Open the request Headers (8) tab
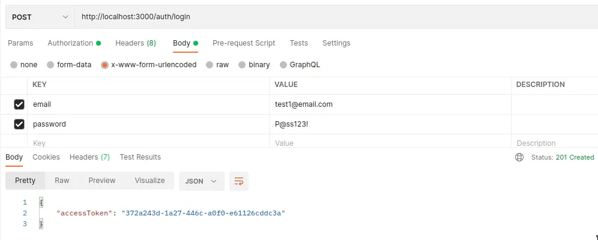 click(135, 43)
